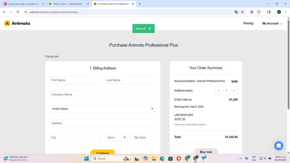Open the Task View taskbar icon
The image size is (290, 163).
(137, 158)
